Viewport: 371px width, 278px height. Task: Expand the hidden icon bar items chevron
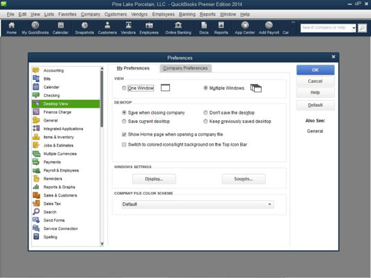[x=293, y=22]
